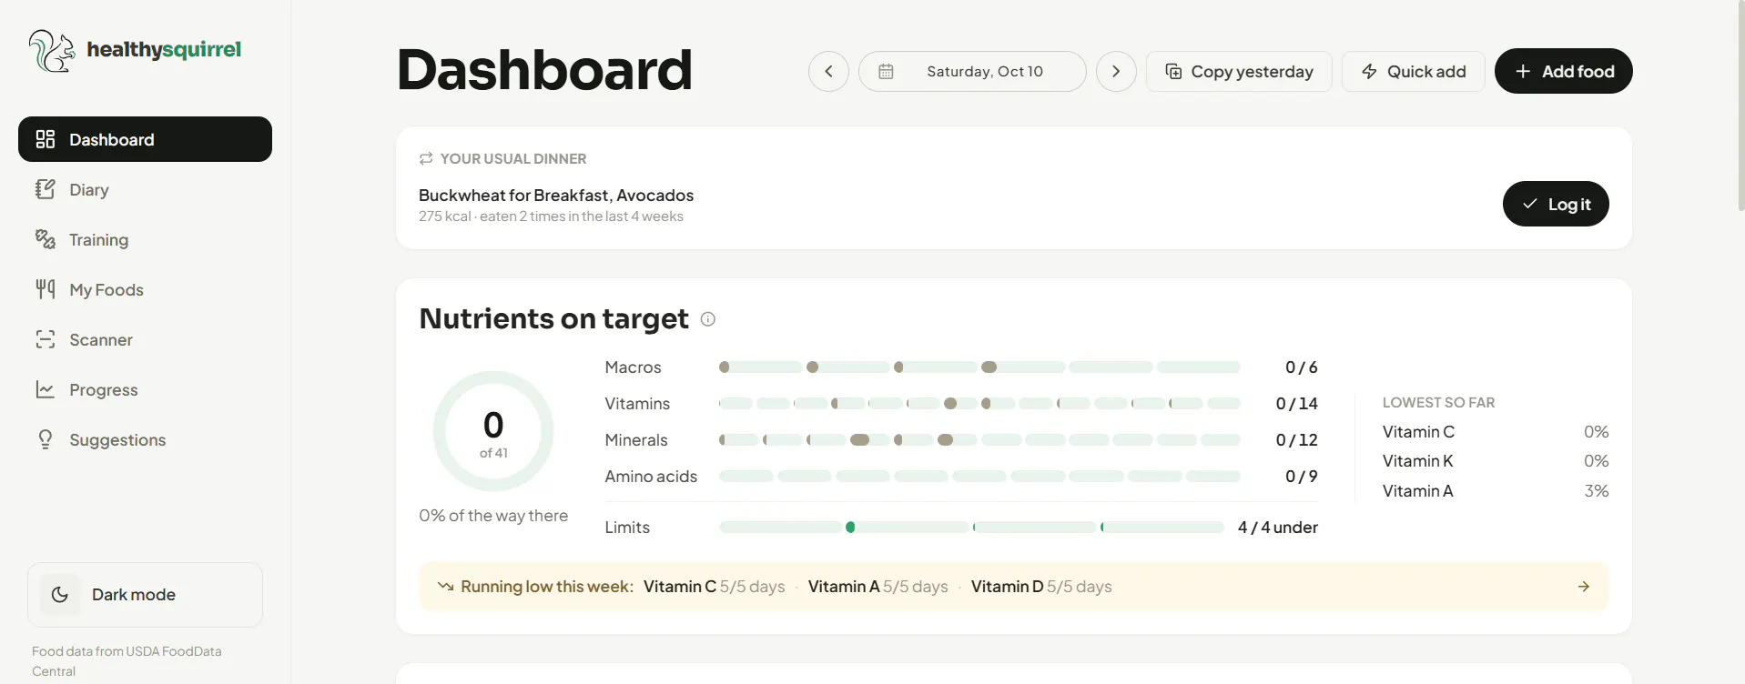
Task: Navigate to My Foods
Action: tap(145, 289)
